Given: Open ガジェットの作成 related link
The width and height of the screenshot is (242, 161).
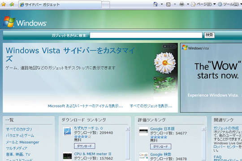Looking at the screenshot, I should 226,128.
